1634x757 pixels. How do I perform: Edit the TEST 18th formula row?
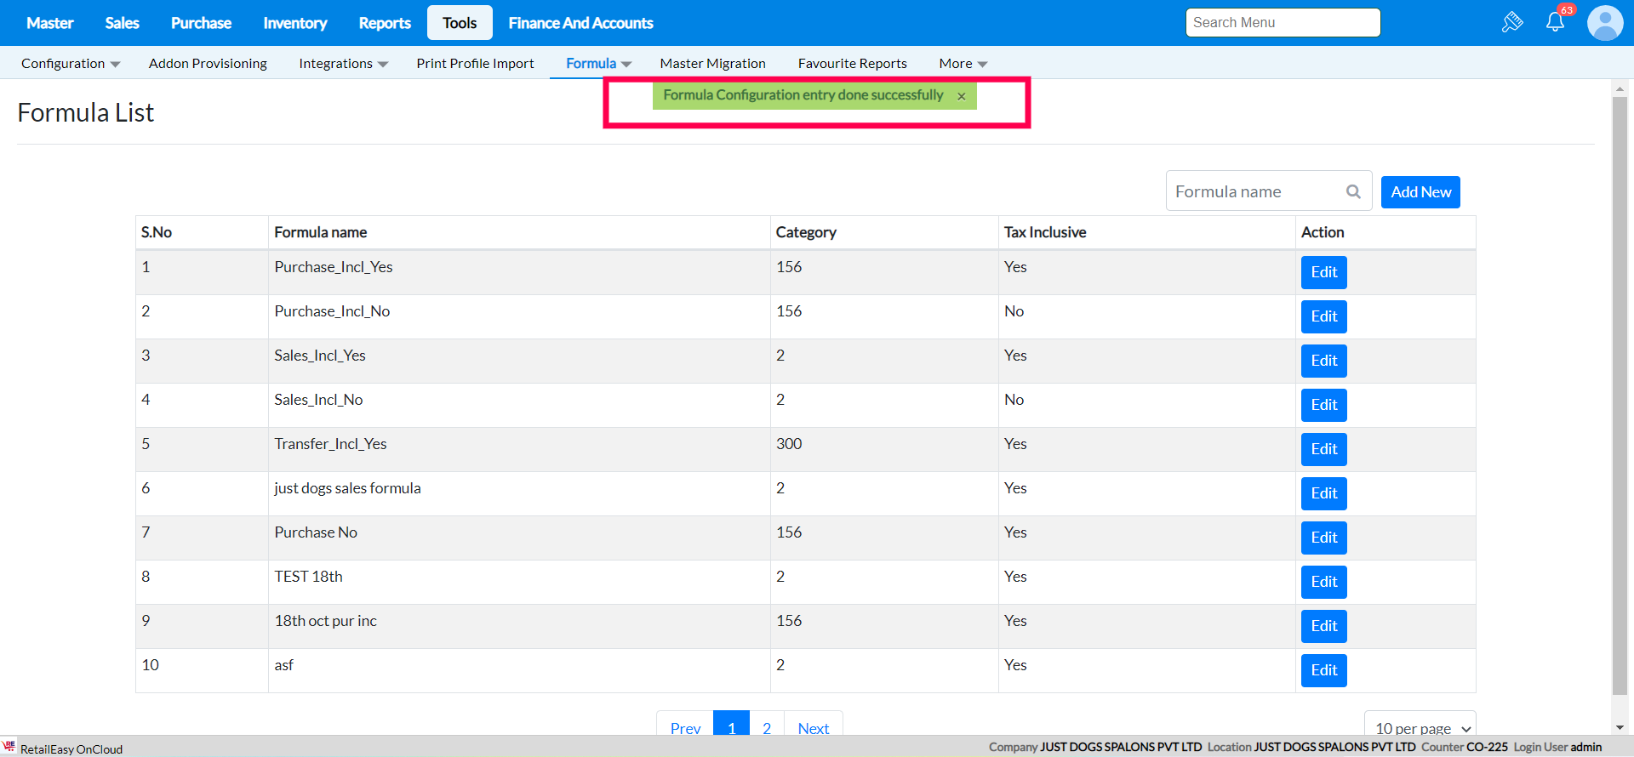(x=1323, y=582)
